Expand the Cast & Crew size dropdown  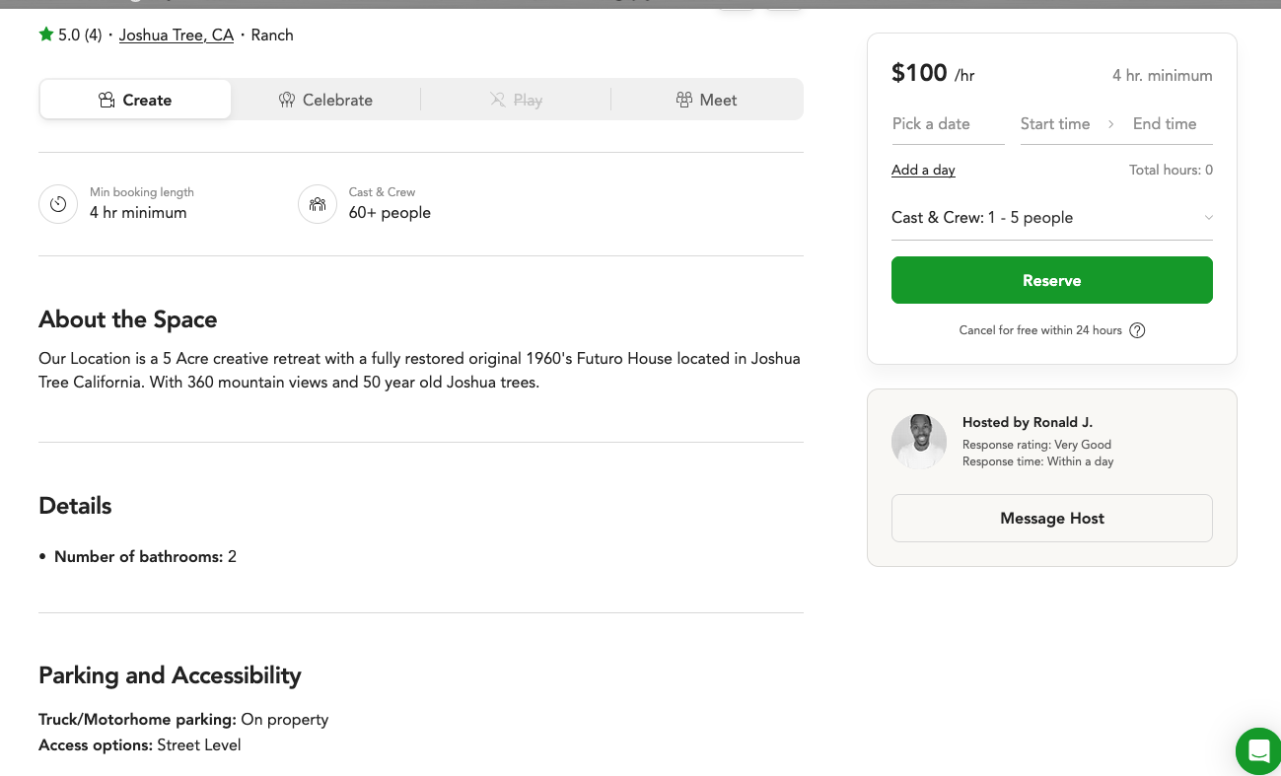pyautogui.click(x=1051, y=218)
